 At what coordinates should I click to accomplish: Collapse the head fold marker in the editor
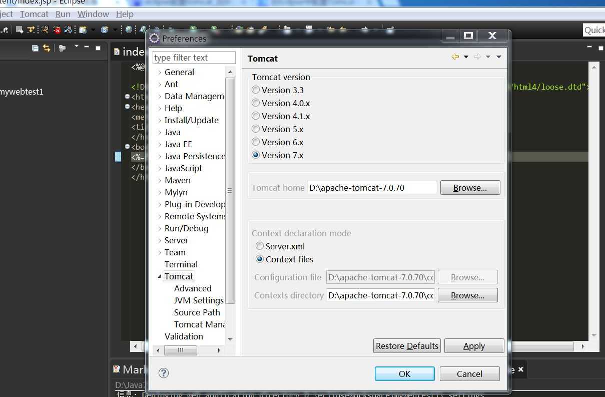[x=127, y=107]
